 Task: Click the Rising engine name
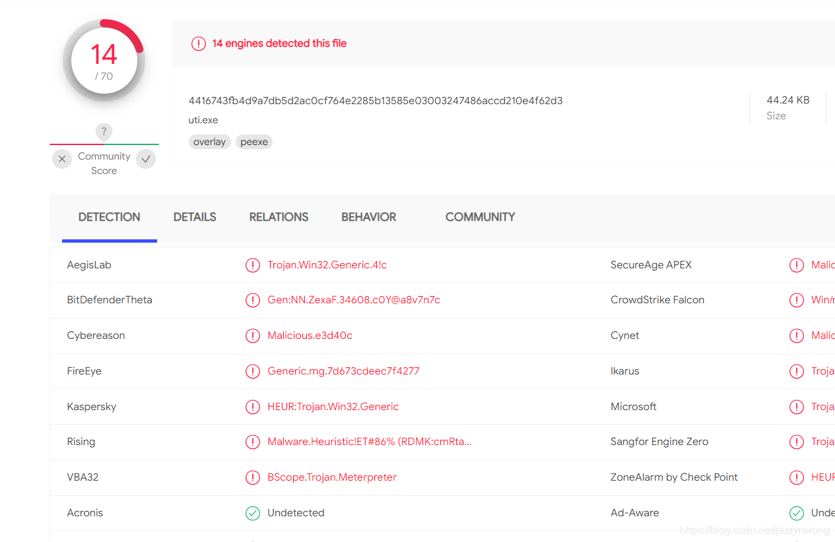(x=81, y=442)
